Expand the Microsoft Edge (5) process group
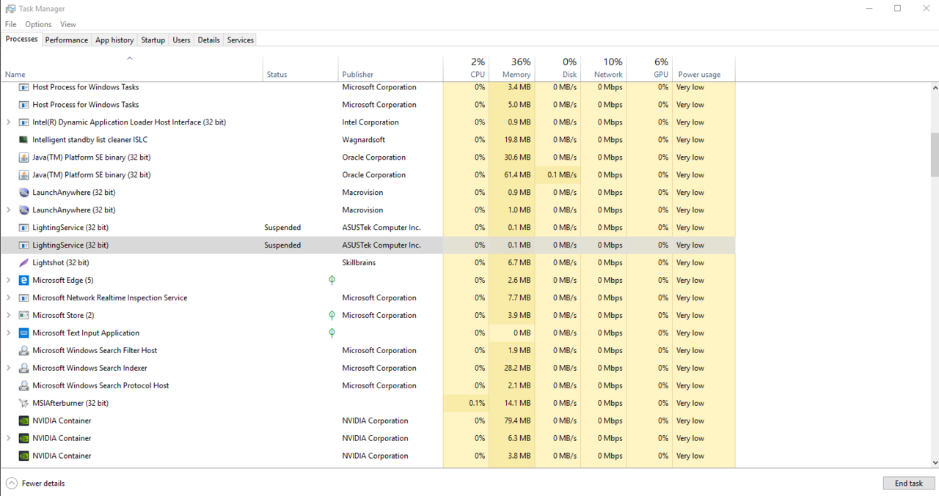Screen dimensions: 939x496 coord(8,281)
